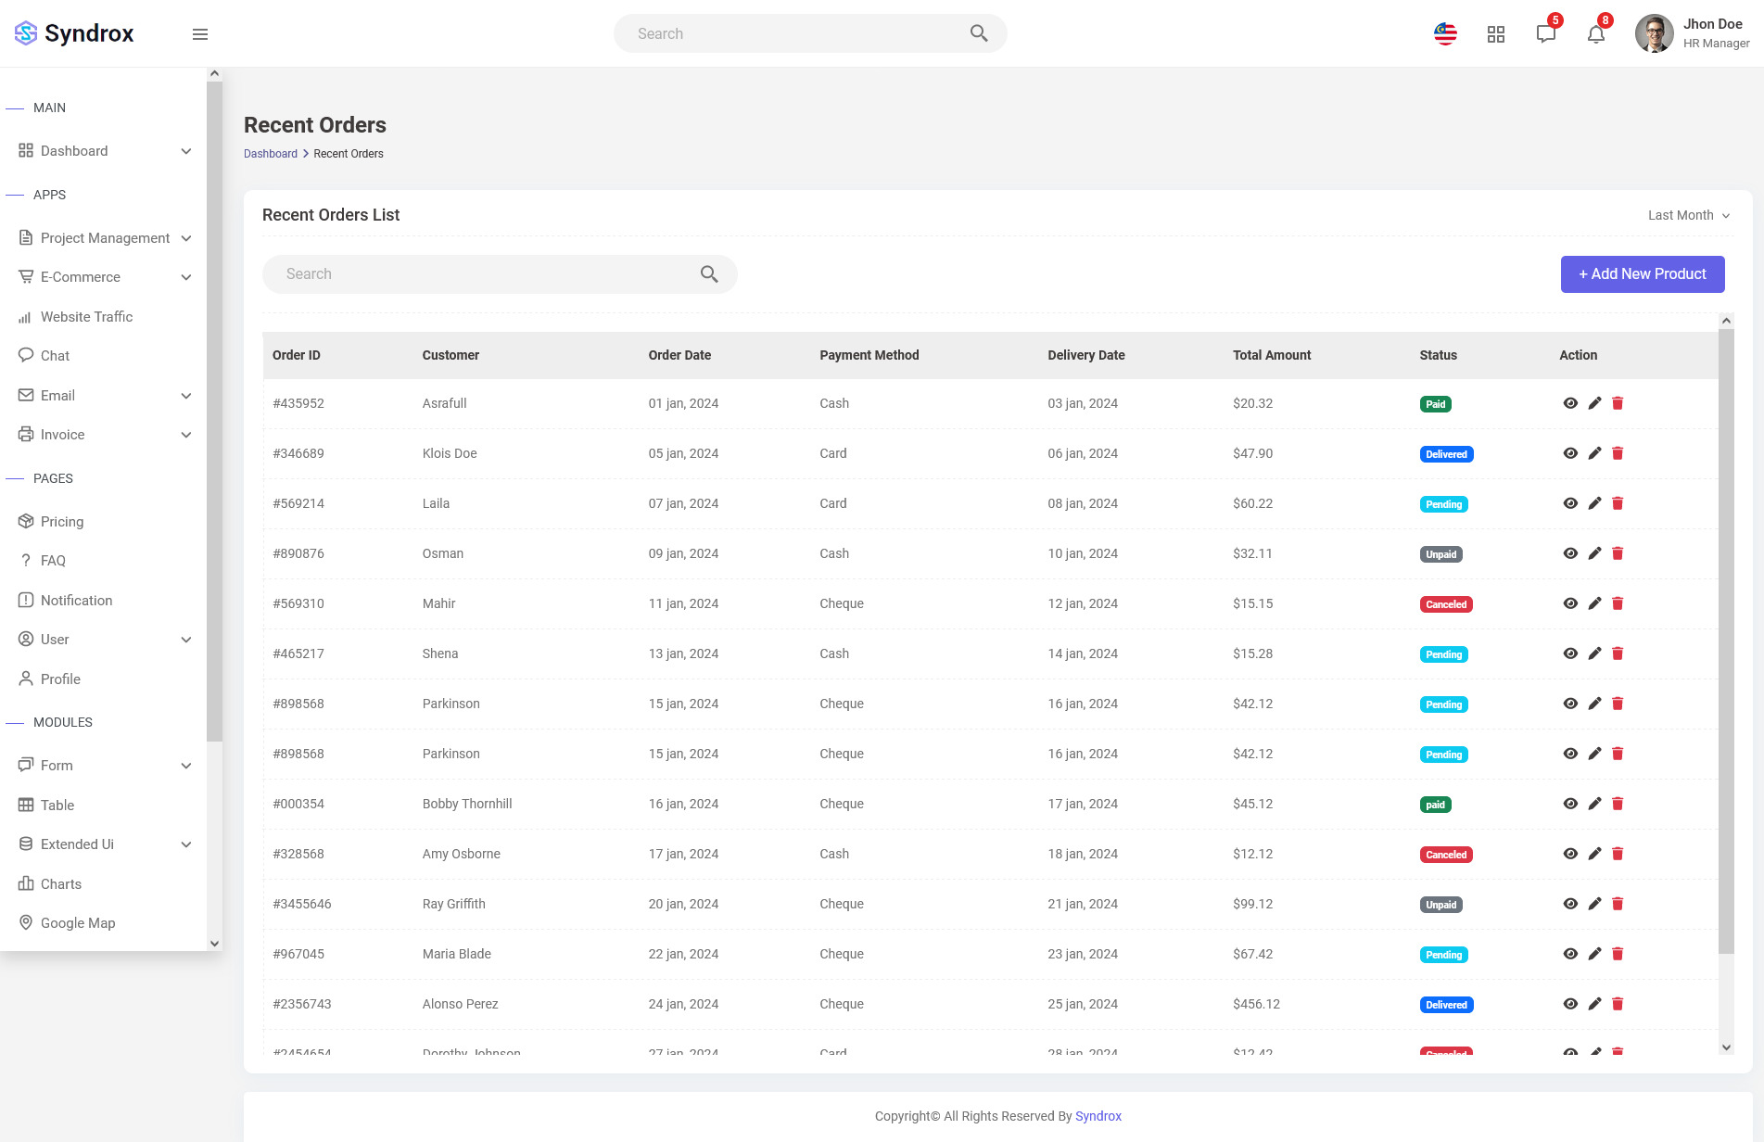Open the Syndrox footer link

pos(1098,1116)
